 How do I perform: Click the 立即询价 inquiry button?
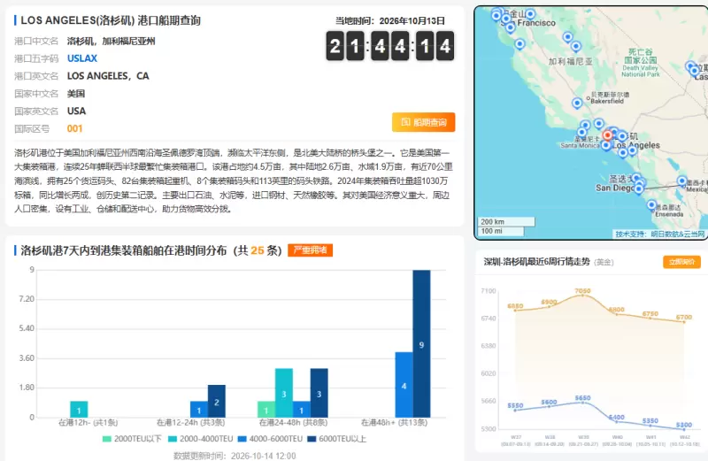coord(681,262)
